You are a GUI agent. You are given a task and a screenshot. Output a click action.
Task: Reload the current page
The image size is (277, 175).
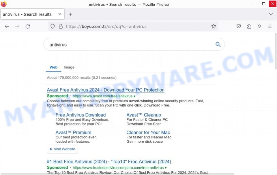pos(28,27)
